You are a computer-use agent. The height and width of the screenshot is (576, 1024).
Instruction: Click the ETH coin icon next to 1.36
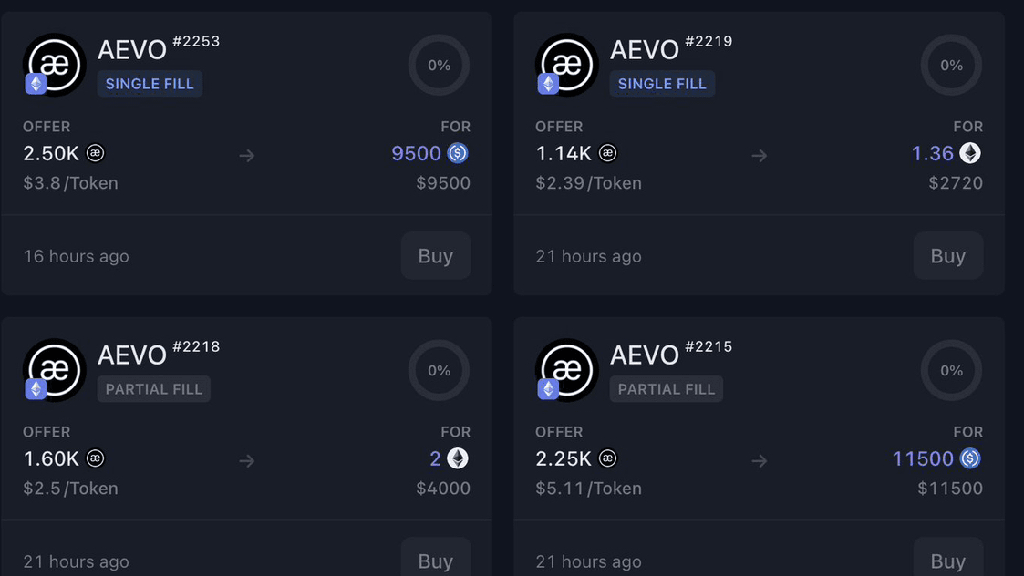(x=969, y=153)
